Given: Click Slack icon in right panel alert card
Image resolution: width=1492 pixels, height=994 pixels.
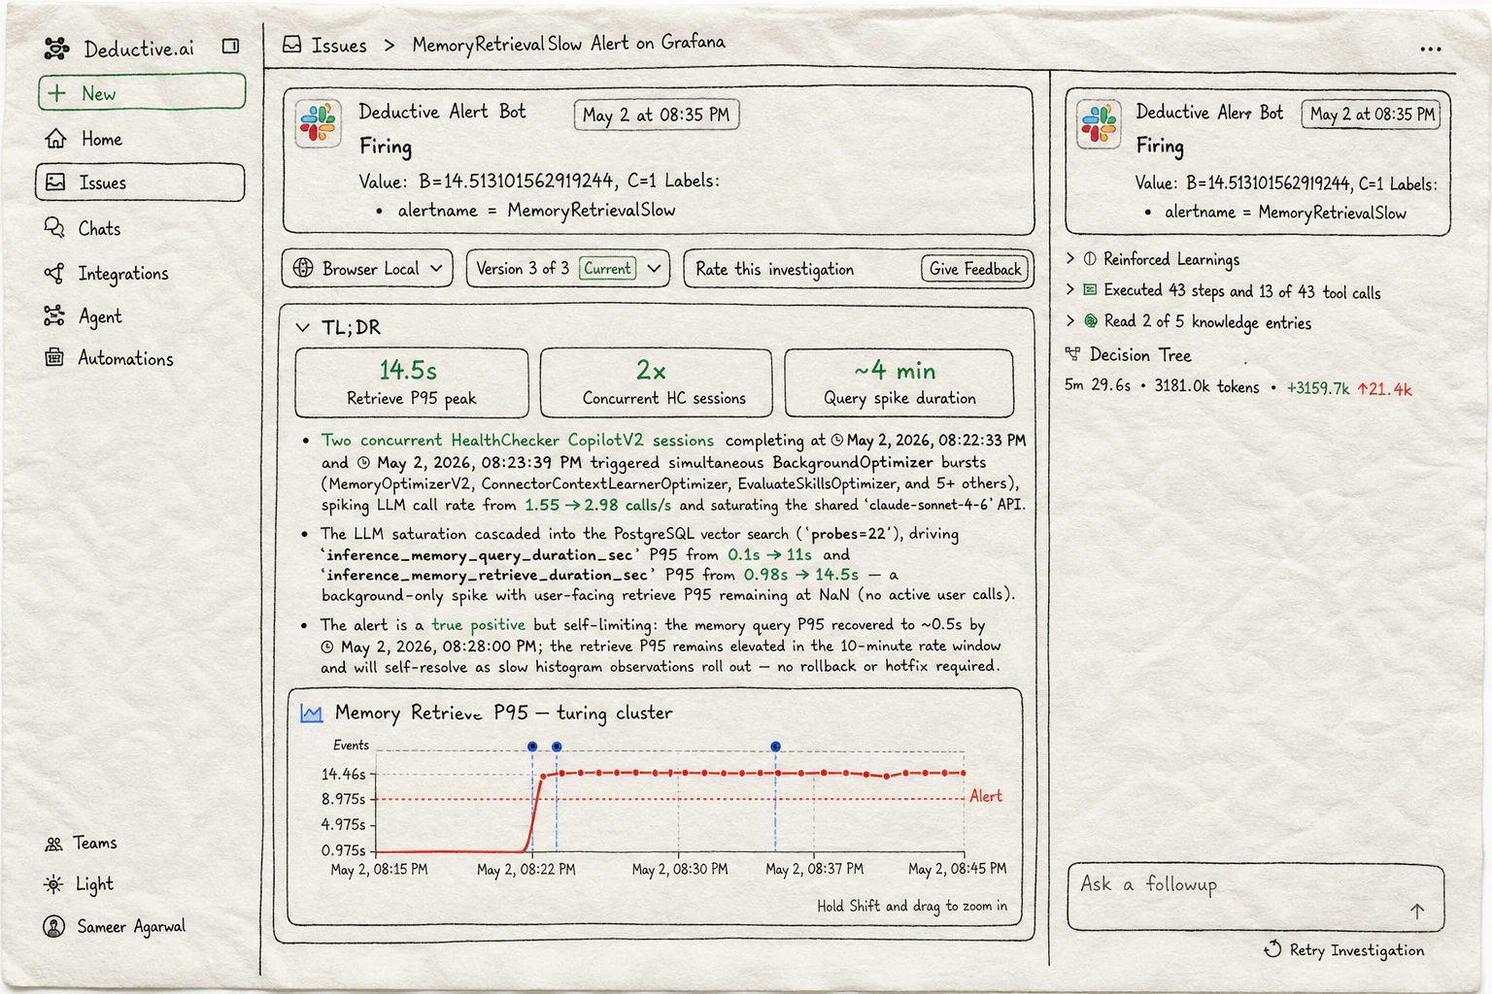Looking at the screenshot, I should pos(1100,125).
